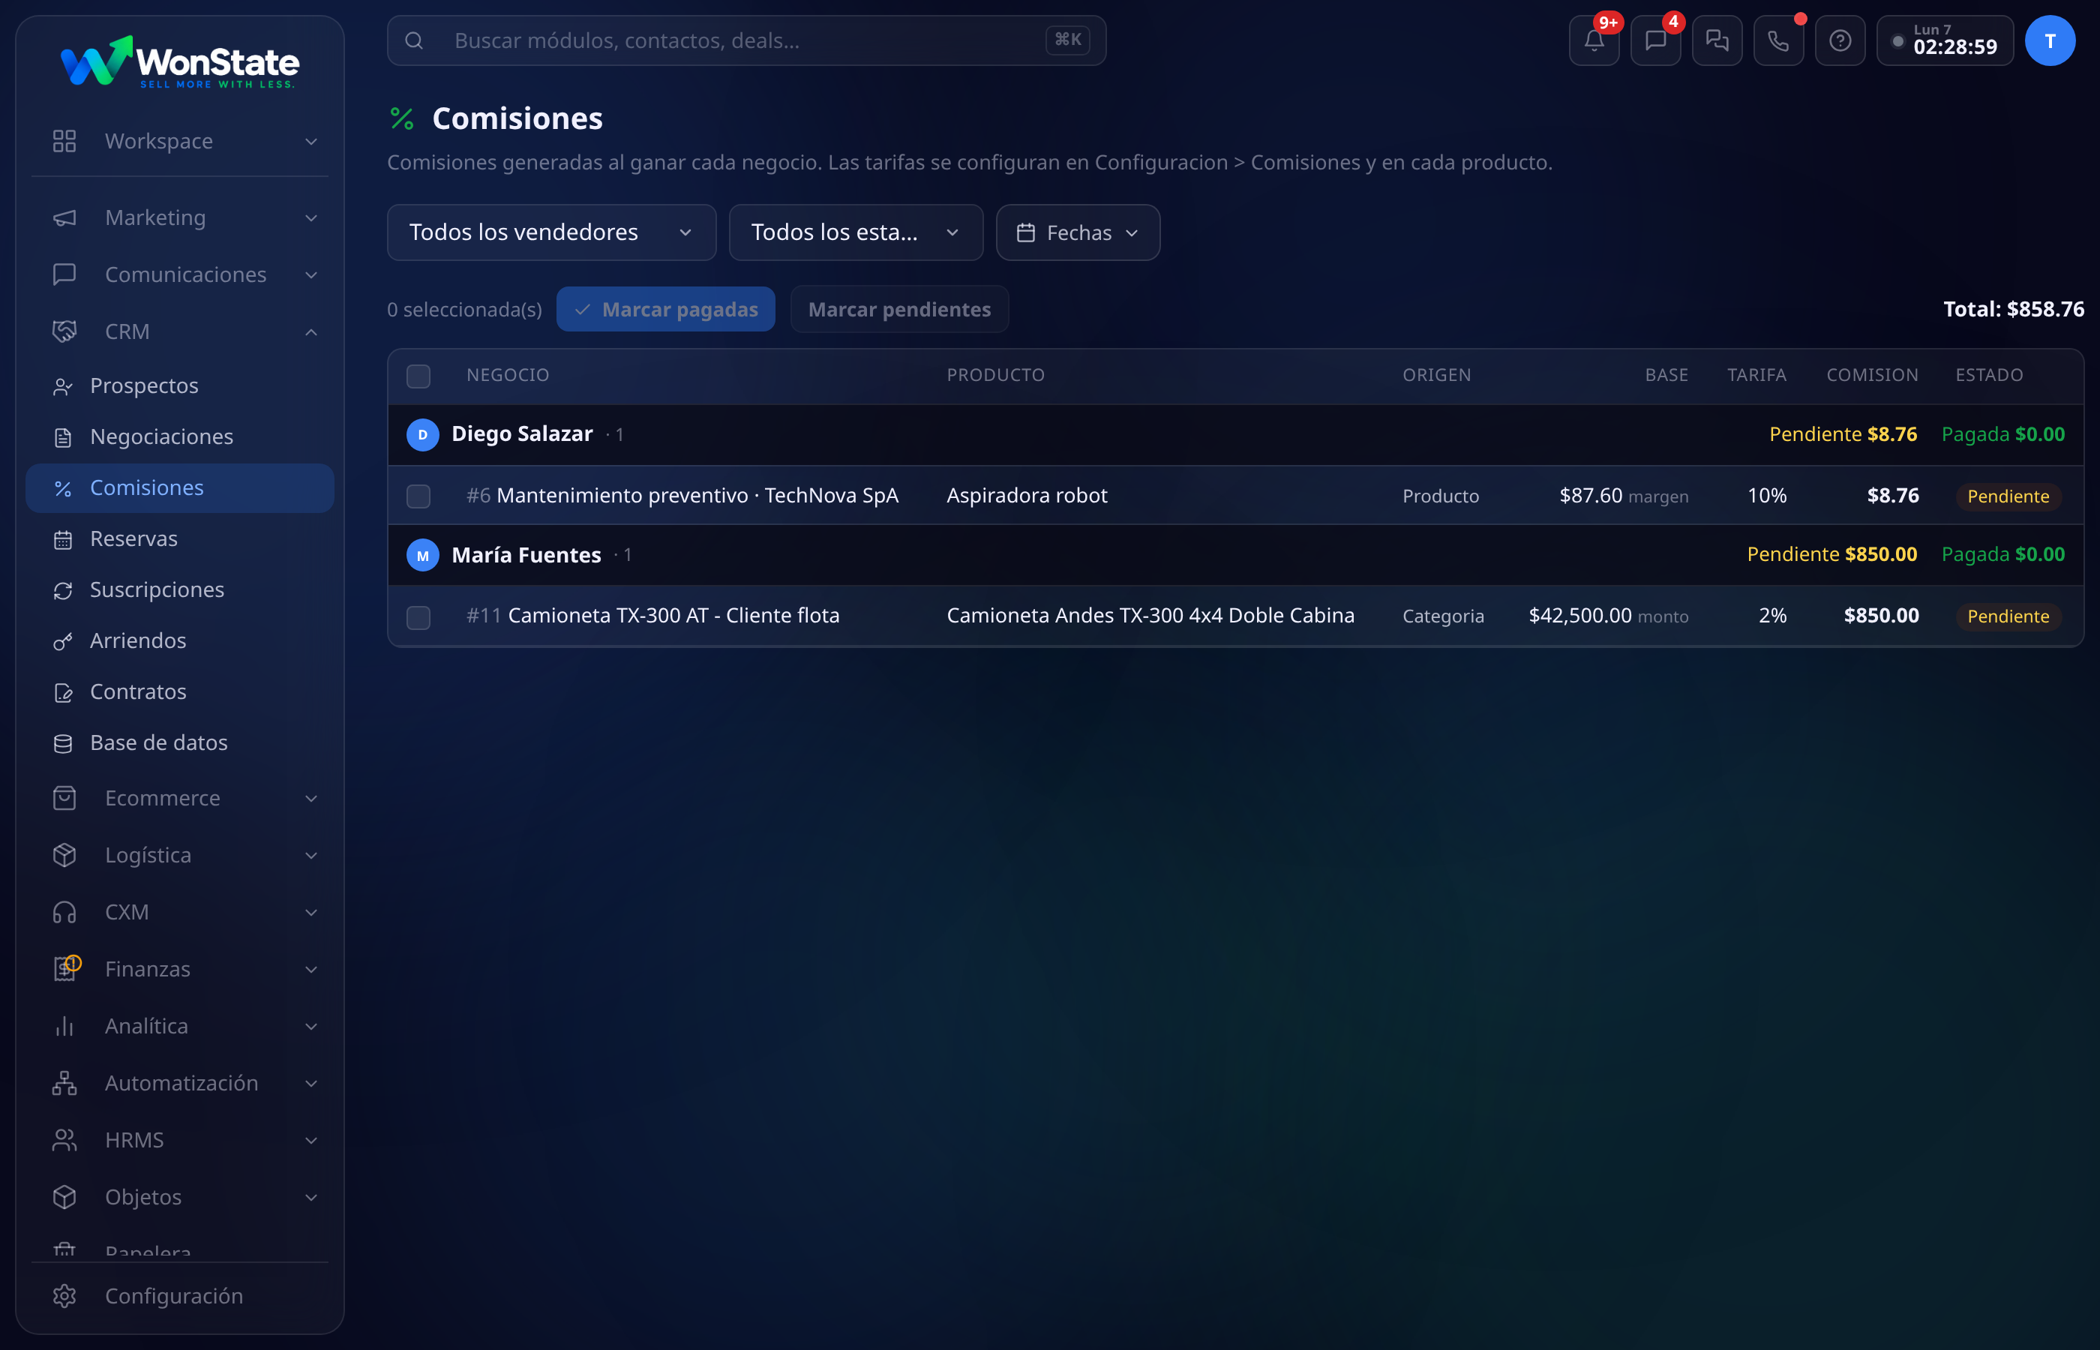This screenshot has height=1350, width=2100.
Task: Open the Fechas date filter dropdown
Action: (x=1077, y=232)
